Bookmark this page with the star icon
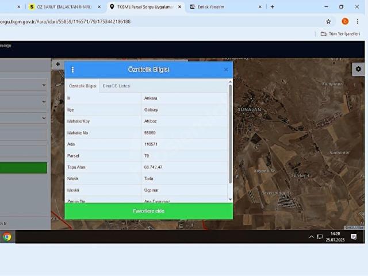This screenshot has height=276, width=368. [x=328, y=21]
